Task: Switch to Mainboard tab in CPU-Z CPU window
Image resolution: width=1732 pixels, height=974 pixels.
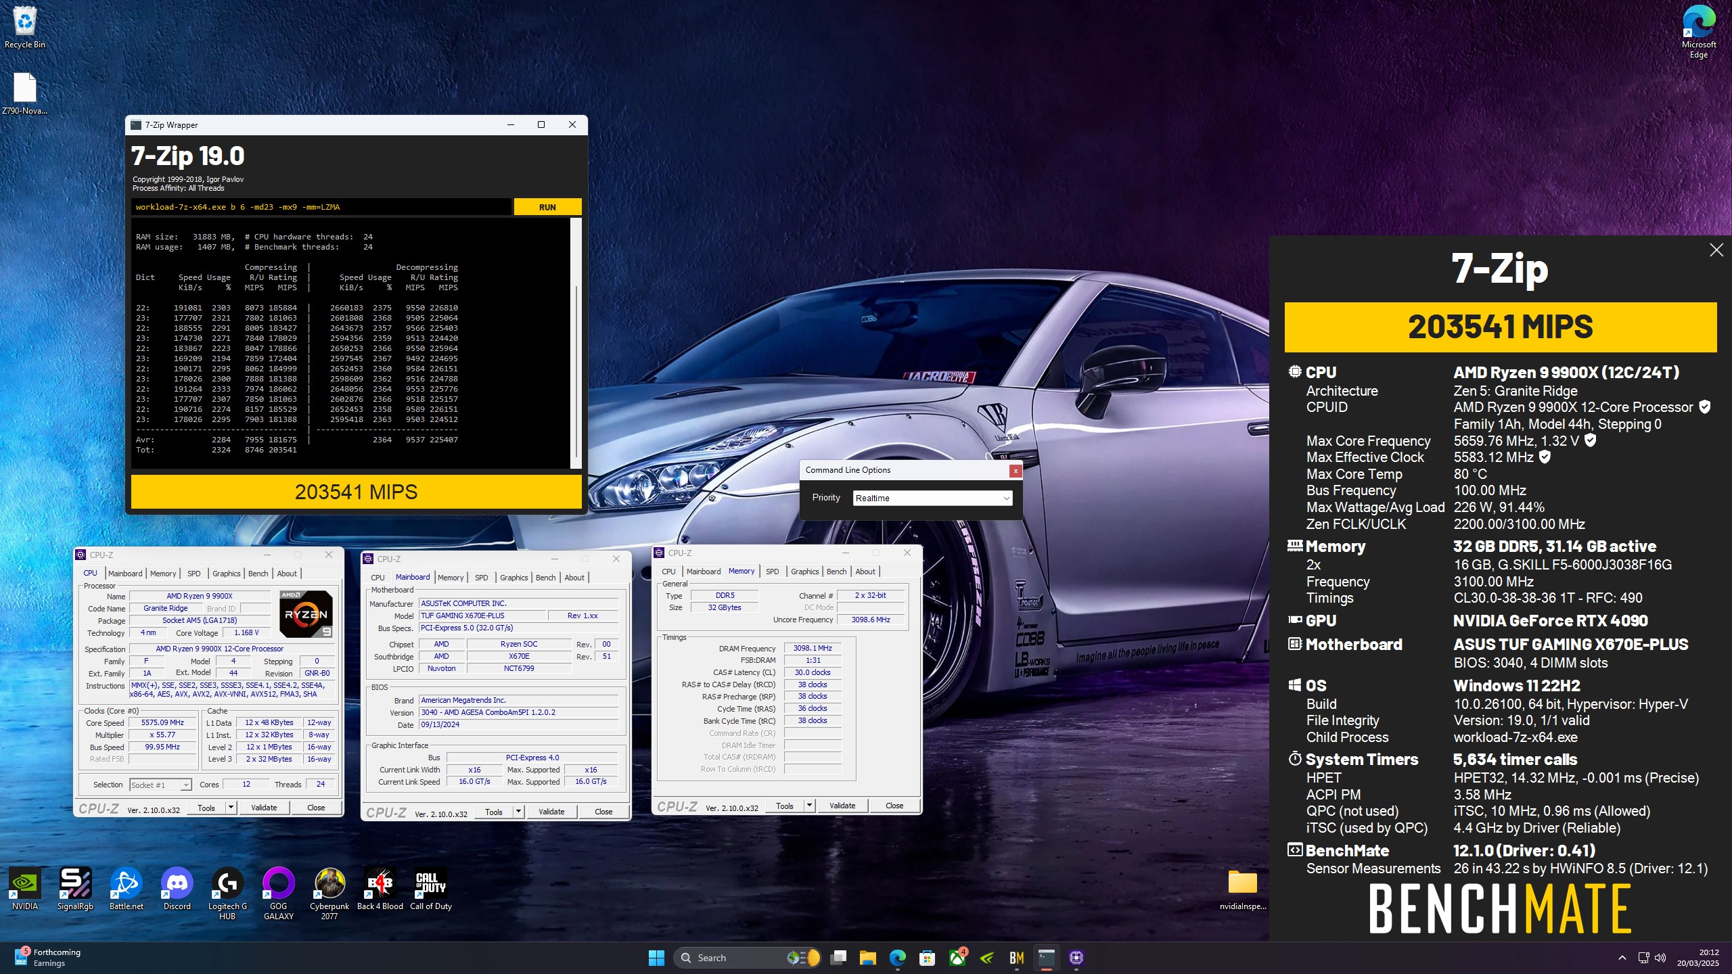Action: click(x=125, y=574)
